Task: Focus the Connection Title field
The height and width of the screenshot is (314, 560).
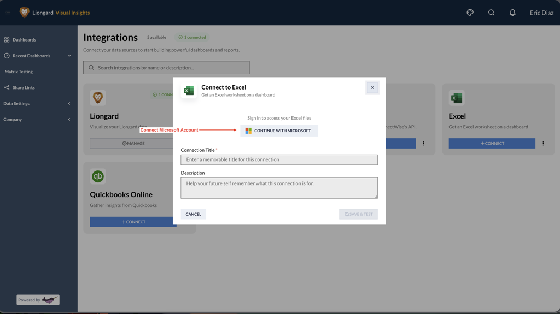Action: click(x=279, y=159)
